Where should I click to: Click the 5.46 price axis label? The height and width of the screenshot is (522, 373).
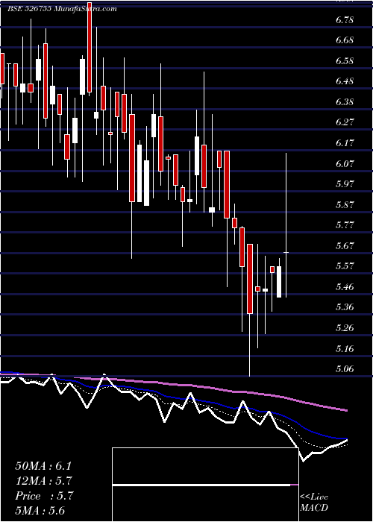tap(345, 286)
